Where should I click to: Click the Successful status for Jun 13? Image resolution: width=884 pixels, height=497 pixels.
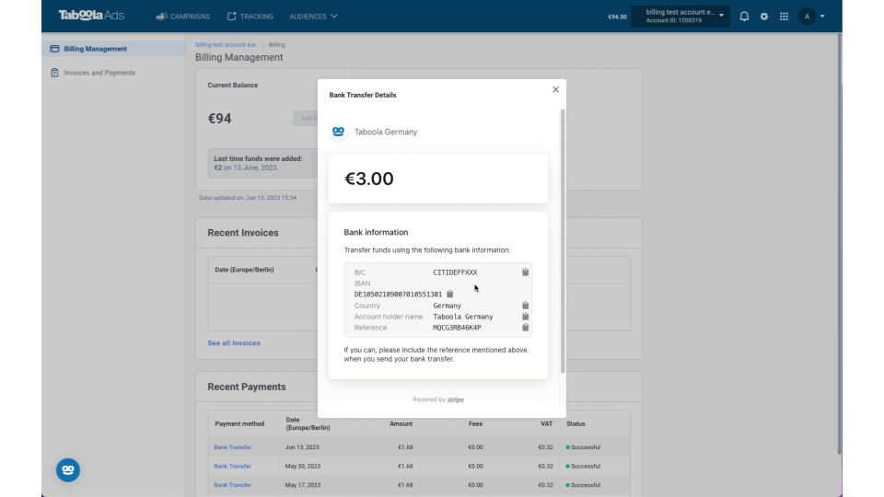pyautogui.click(x=583, y=447)
